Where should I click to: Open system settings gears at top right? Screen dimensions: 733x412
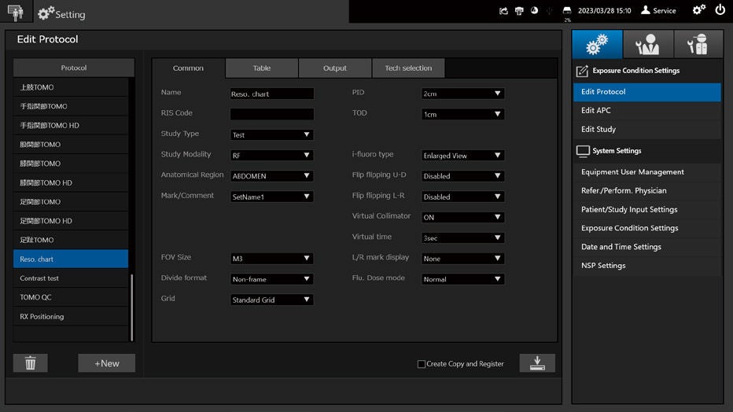698,9
